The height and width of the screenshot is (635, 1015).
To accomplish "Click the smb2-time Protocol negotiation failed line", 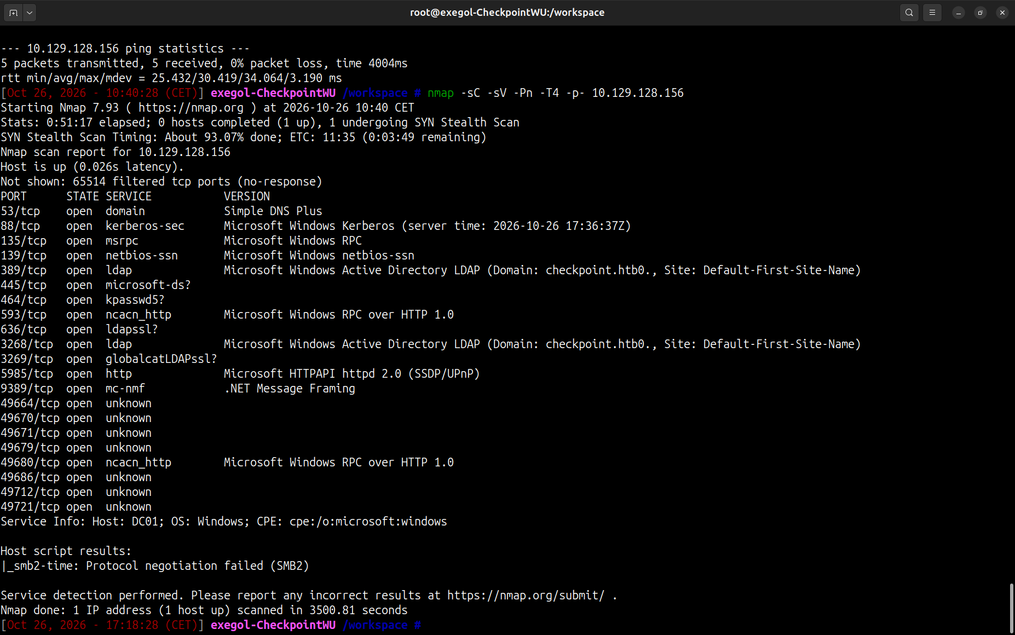I will (x=155, y=566).
